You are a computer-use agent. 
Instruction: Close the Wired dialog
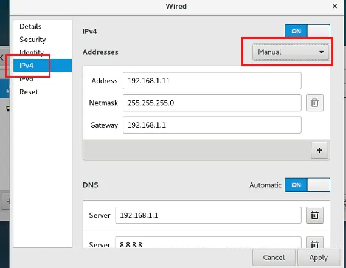tap(334, 6)
